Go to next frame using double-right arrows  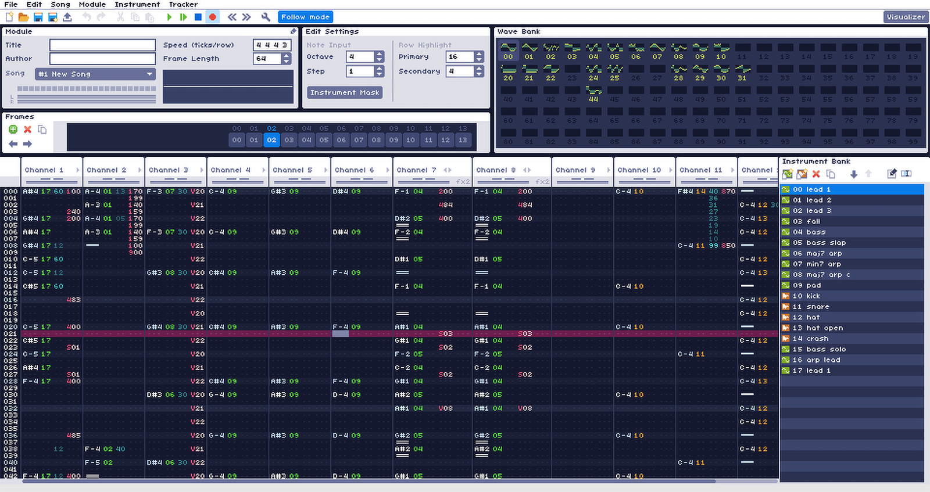click(246, 17)
